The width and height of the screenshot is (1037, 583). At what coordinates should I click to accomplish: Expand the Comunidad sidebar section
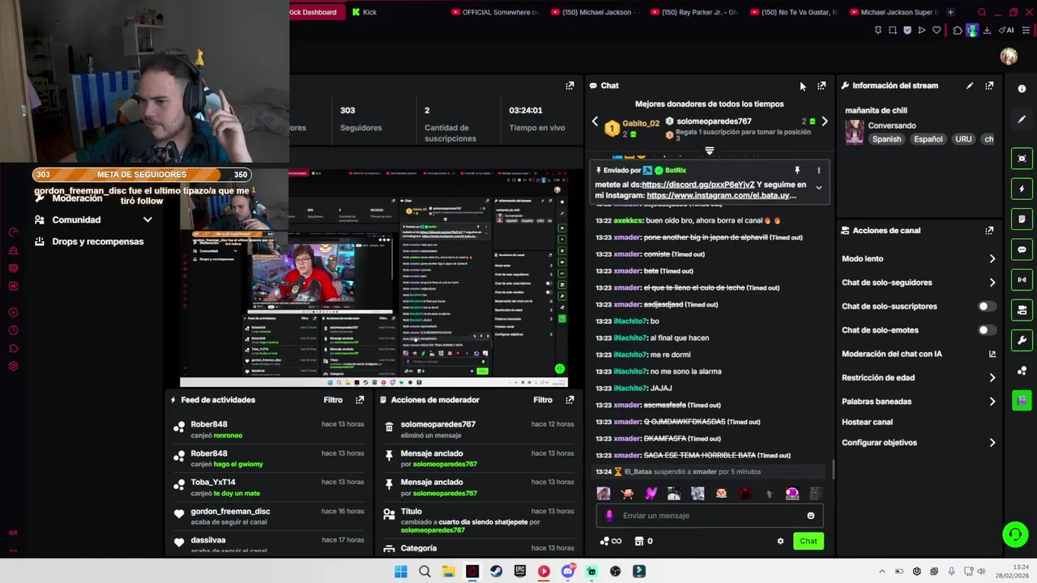(147, 219)
